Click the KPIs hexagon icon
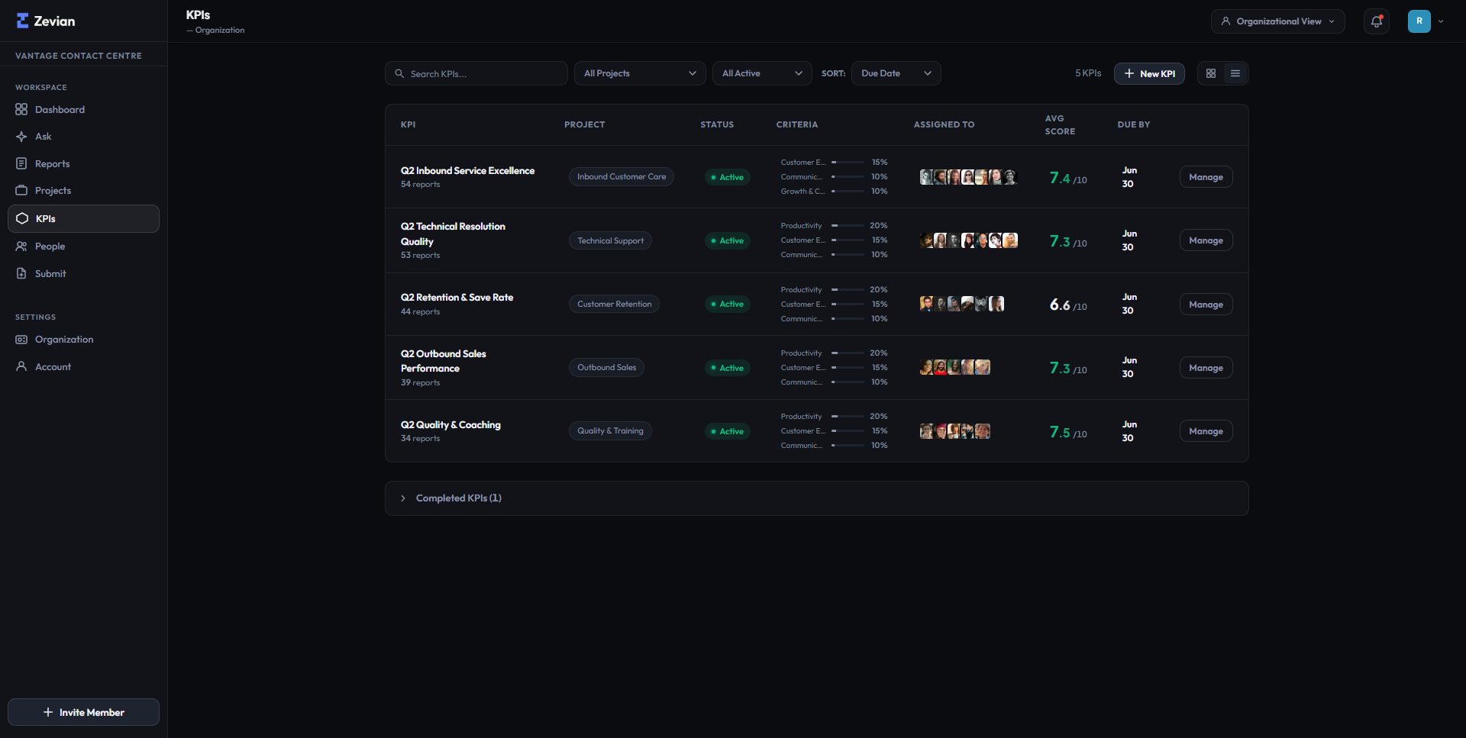This screenshot has width=1466, height=738. pyautogui.click(x=22, y=218)
